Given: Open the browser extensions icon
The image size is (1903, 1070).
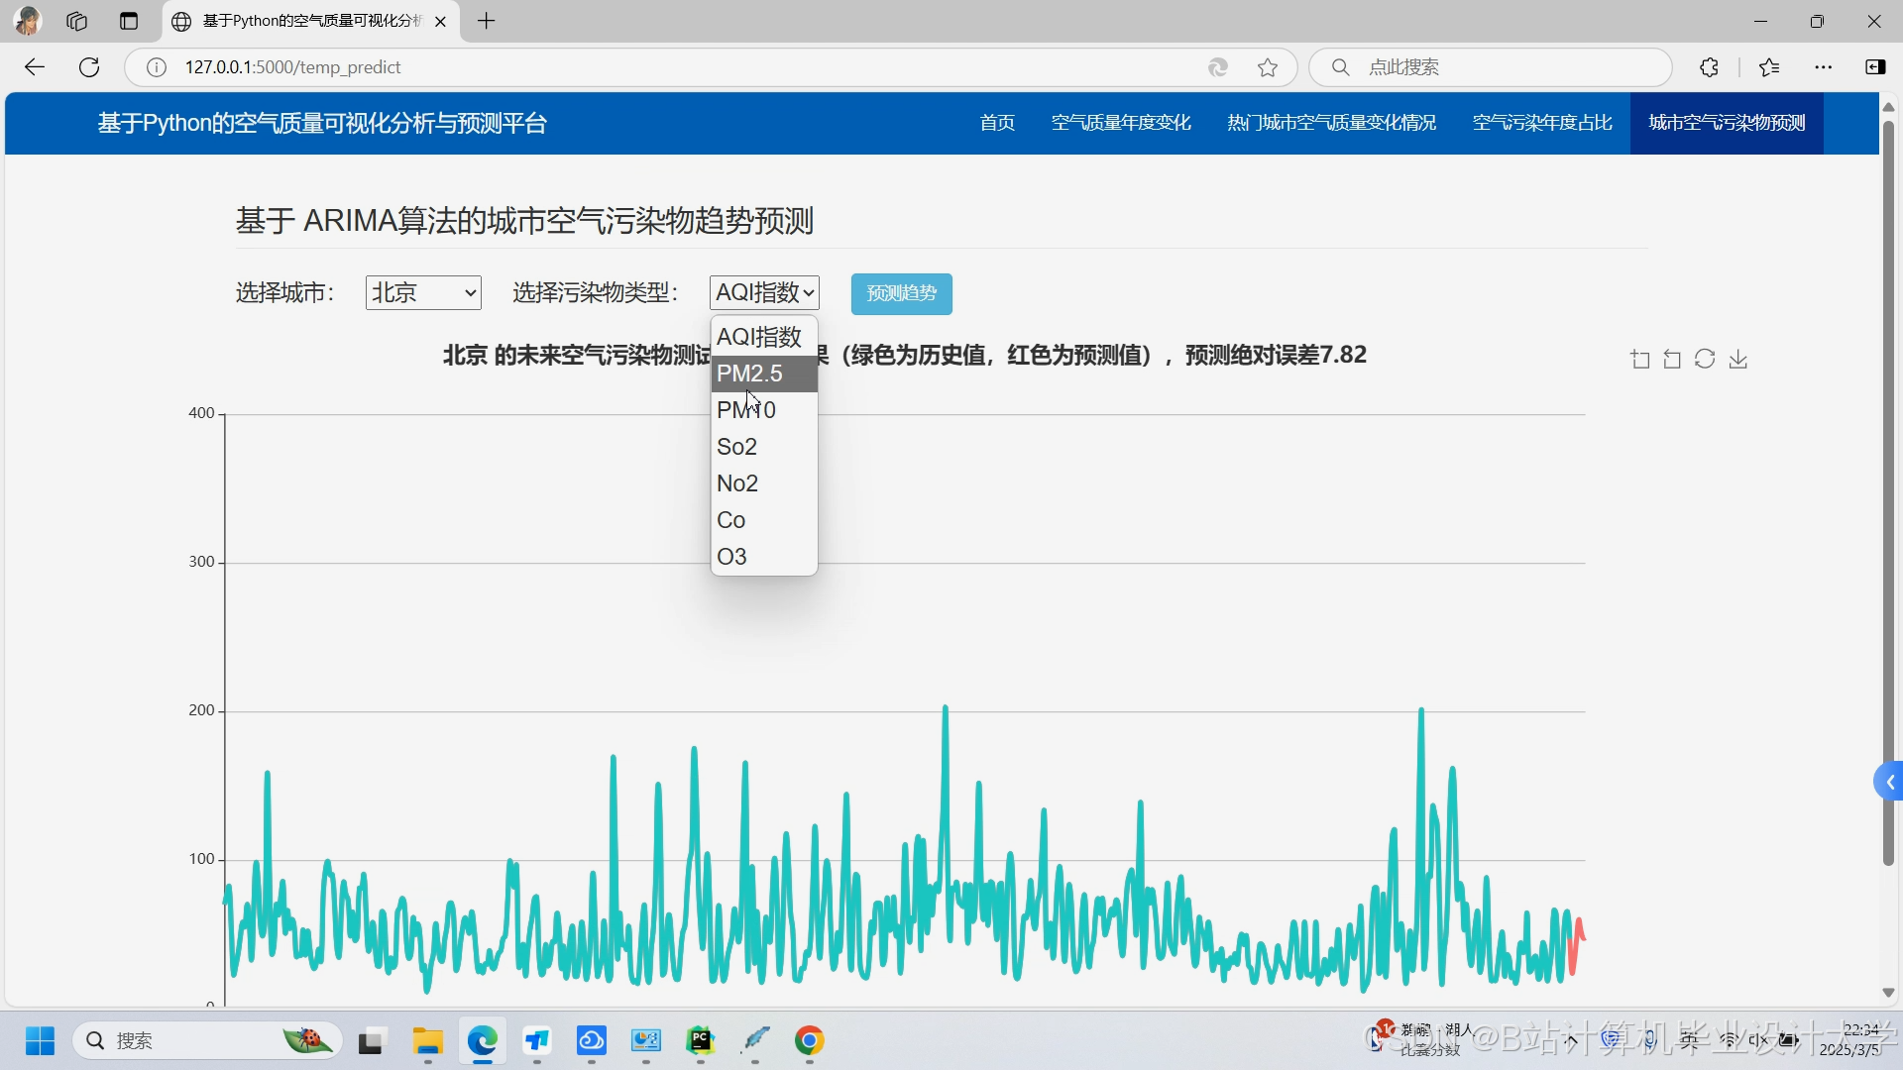Looking at the screenshot, I should pyautogui.click(x=1710, y=67).
